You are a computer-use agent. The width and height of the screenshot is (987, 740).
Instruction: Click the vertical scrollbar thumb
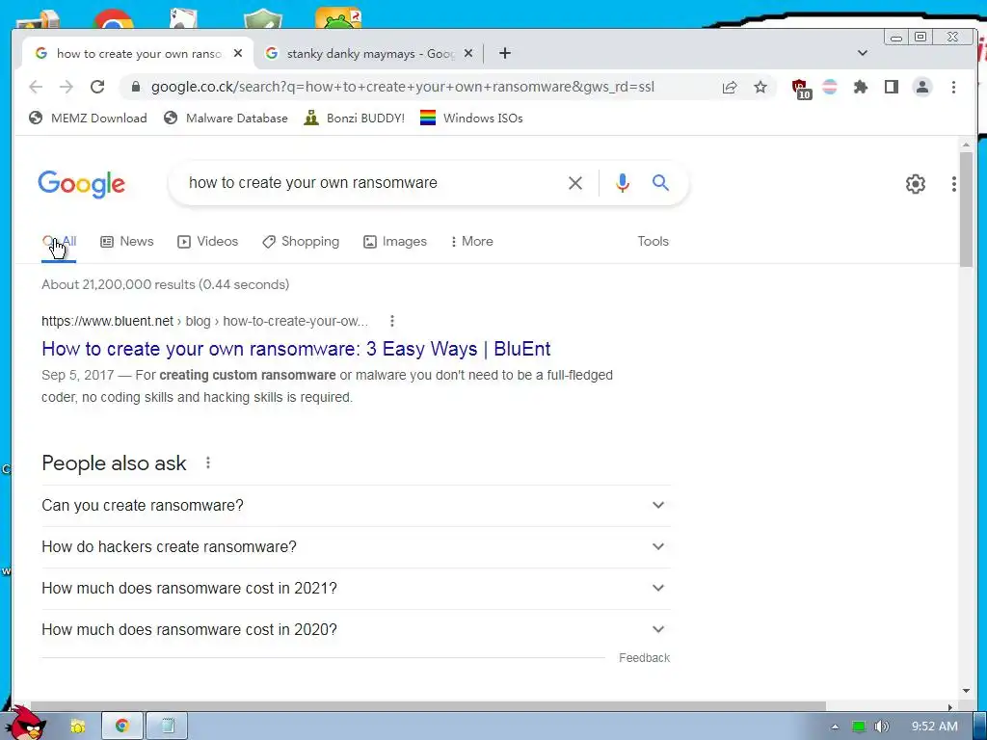(x=966, y=209)
